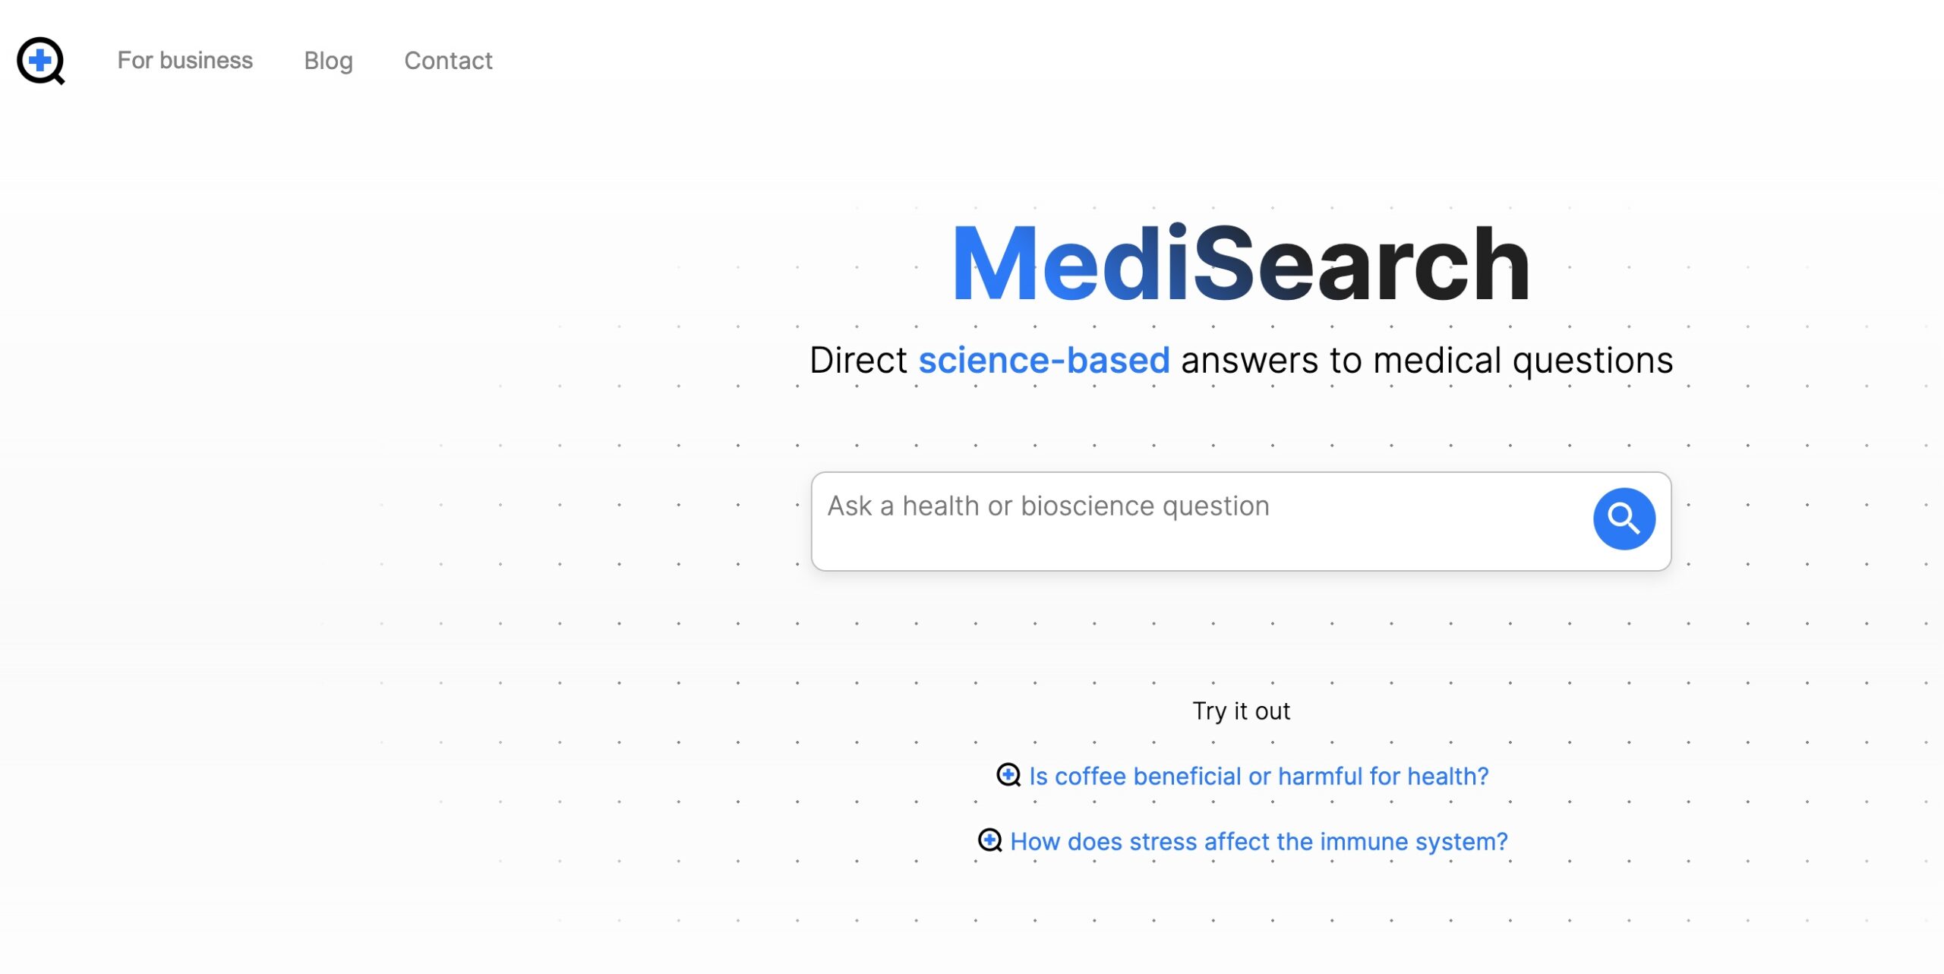Click the "Try it out" label
Image resolution: width=1944 pixels, height=974 pixels.
pyautogui.click(x=1241, y=711)
